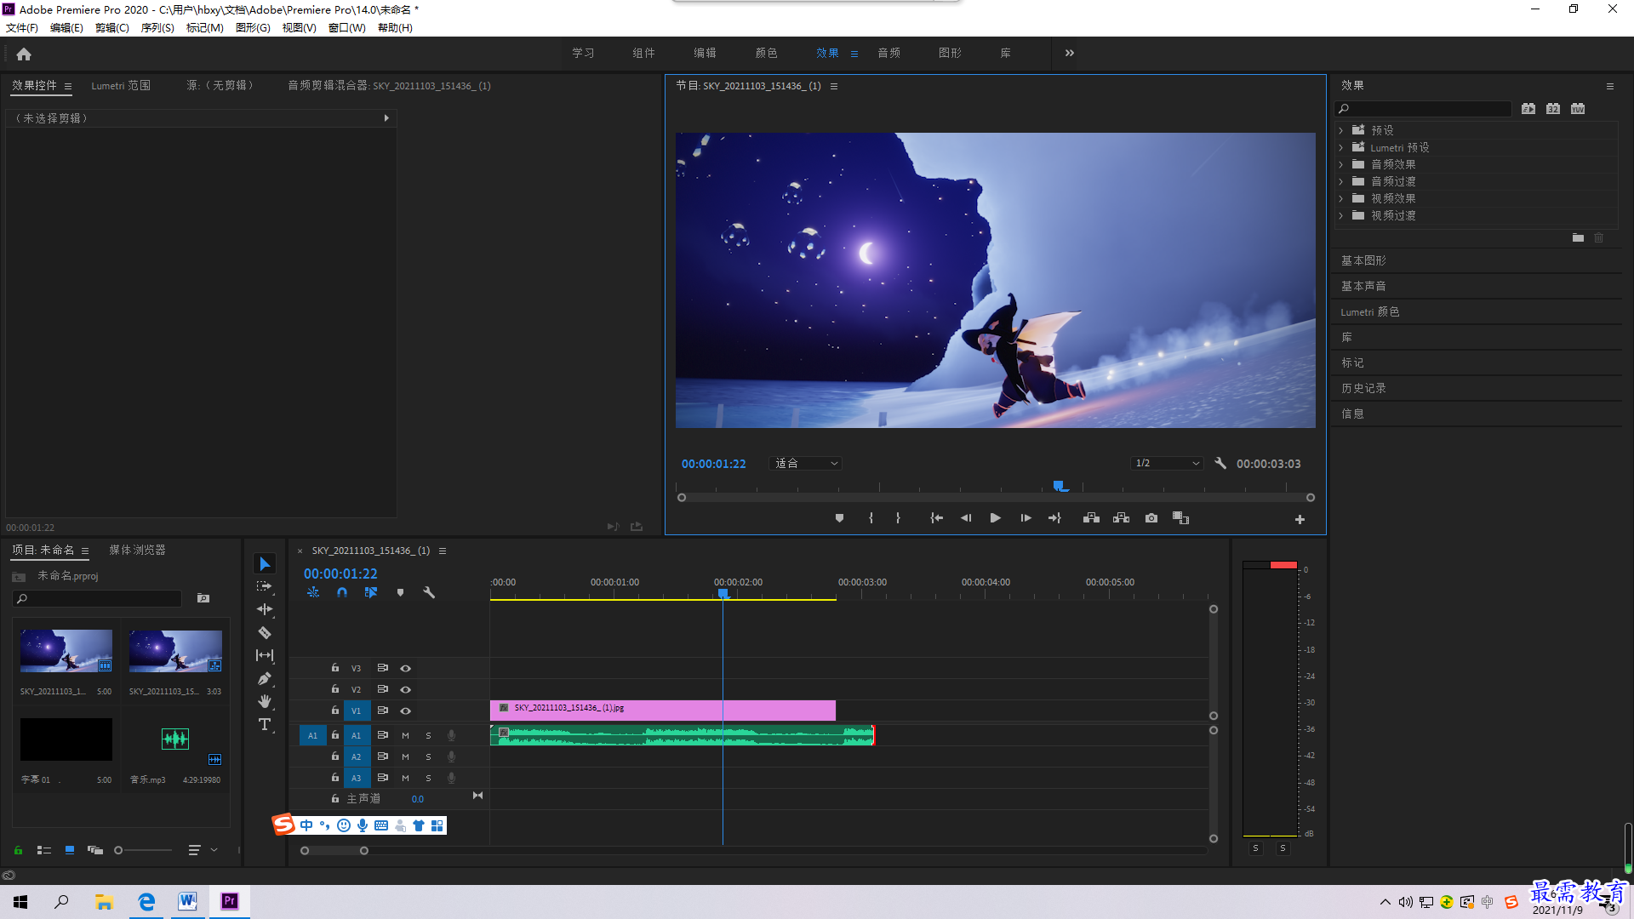Open the comparison view button
This screenshot has height=919, width=1634.
coord(1180,518)
